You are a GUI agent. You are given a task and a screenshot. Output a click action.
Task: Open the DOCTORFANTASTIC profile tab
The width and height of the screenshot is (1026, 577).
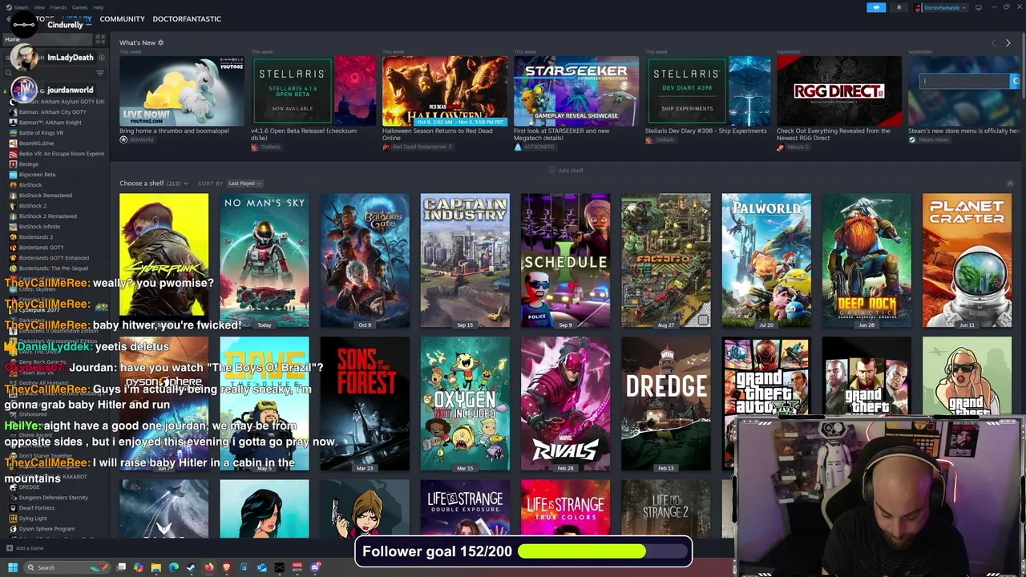[187, 18]
